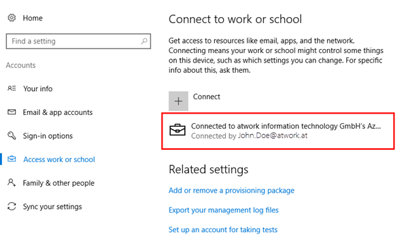Open Set up an account for taking tests
This screenshot has height=245, width=408.
click(x=223, y=229)
